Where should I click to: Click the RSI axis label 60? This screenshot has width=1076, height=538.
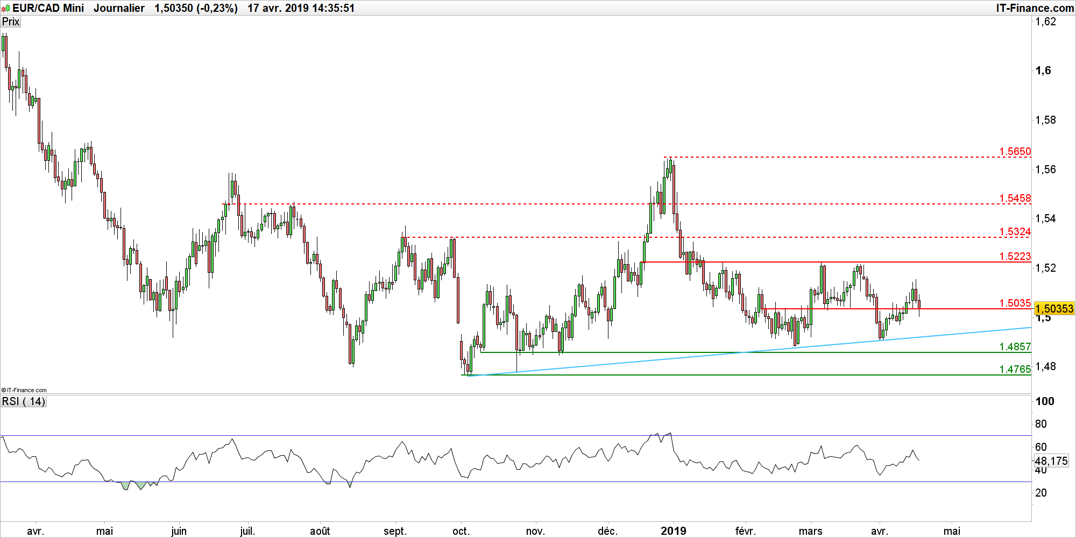pos(1041,447)
